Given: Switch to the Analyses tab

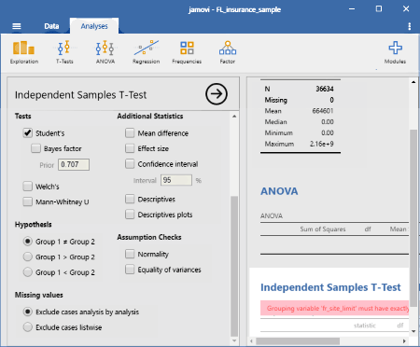Looking at the screenshot, I should 94,26.
